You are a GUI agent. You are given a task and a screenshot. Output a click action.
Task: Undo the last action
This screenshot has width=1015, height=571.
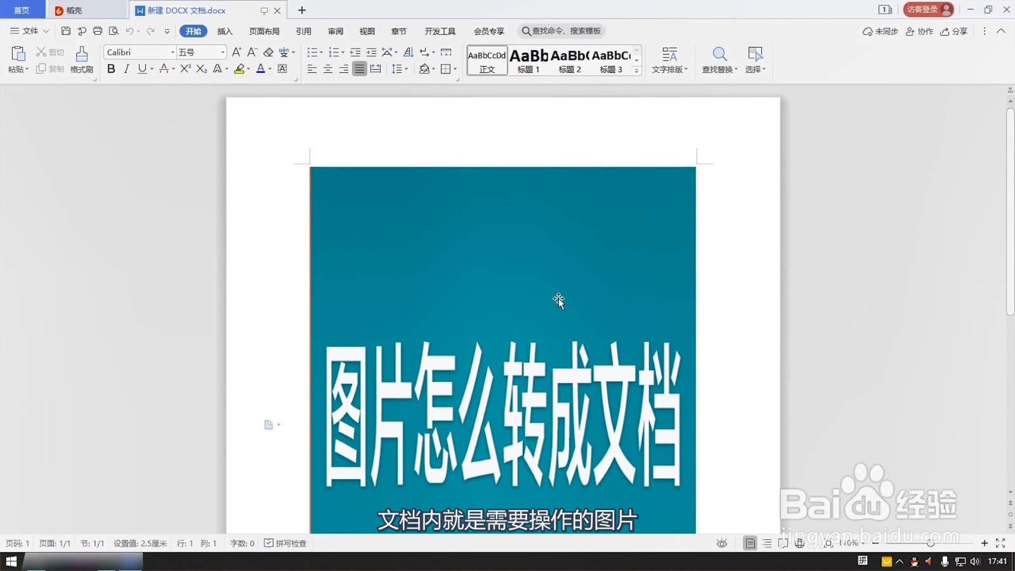point(129,30)
